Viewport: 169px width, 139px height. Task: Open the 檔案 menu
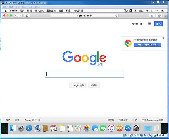click(22, 10)
